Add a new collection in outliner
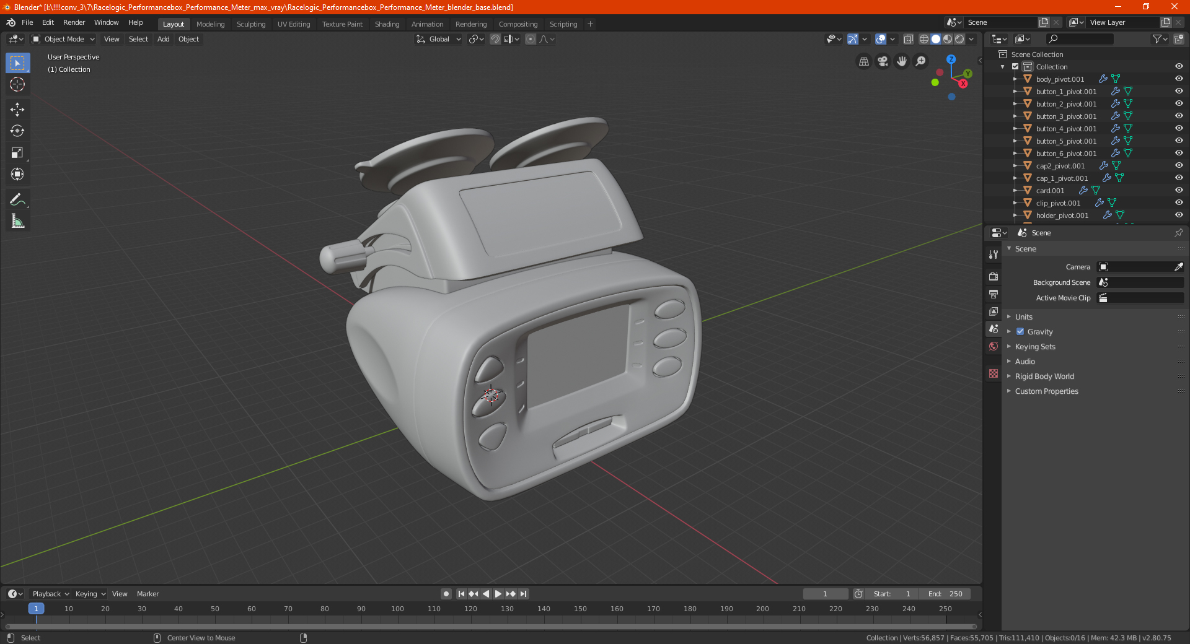 point(1178,39)
